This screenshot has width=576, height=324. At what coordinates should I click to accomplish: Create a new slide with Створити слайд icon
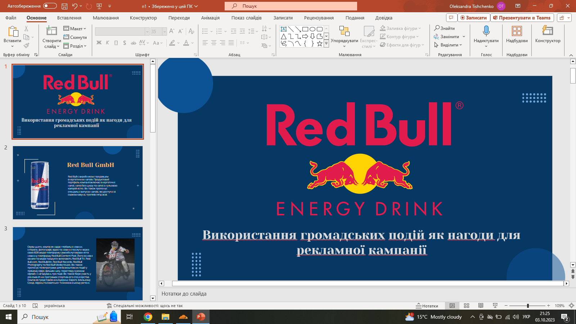point(51,31)
